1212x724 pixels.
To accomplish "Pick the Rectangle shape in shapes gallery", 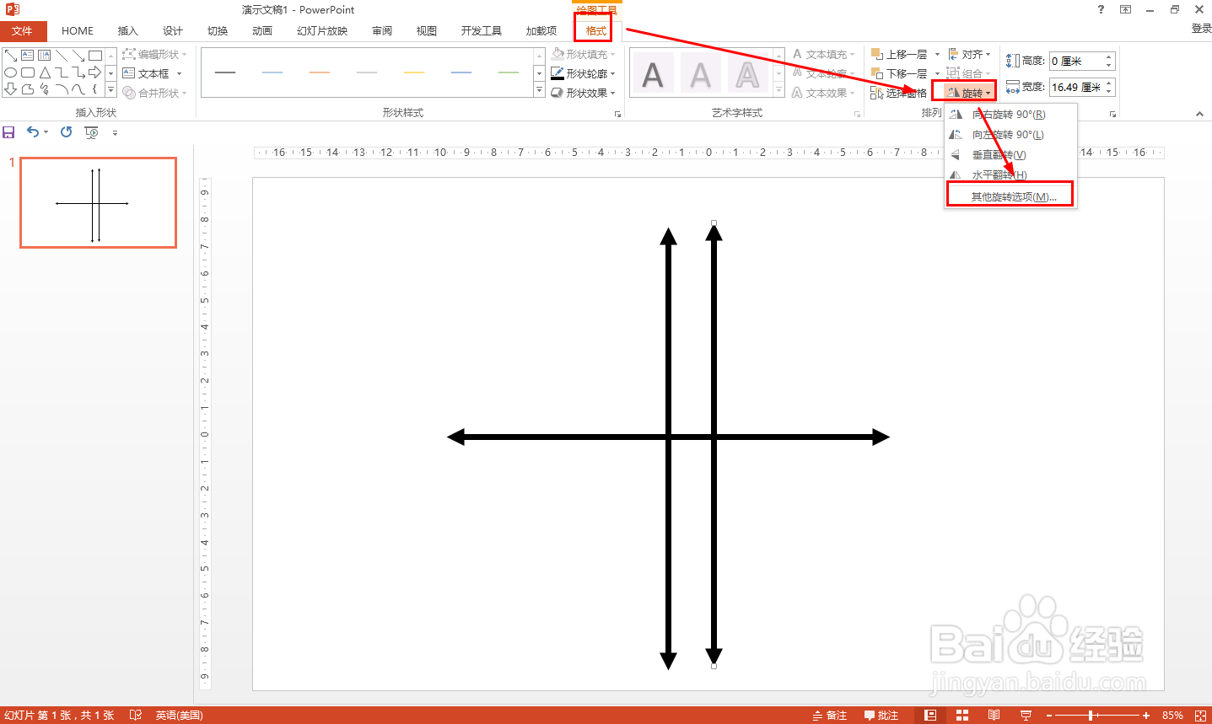I will click(x=94, y=56).
